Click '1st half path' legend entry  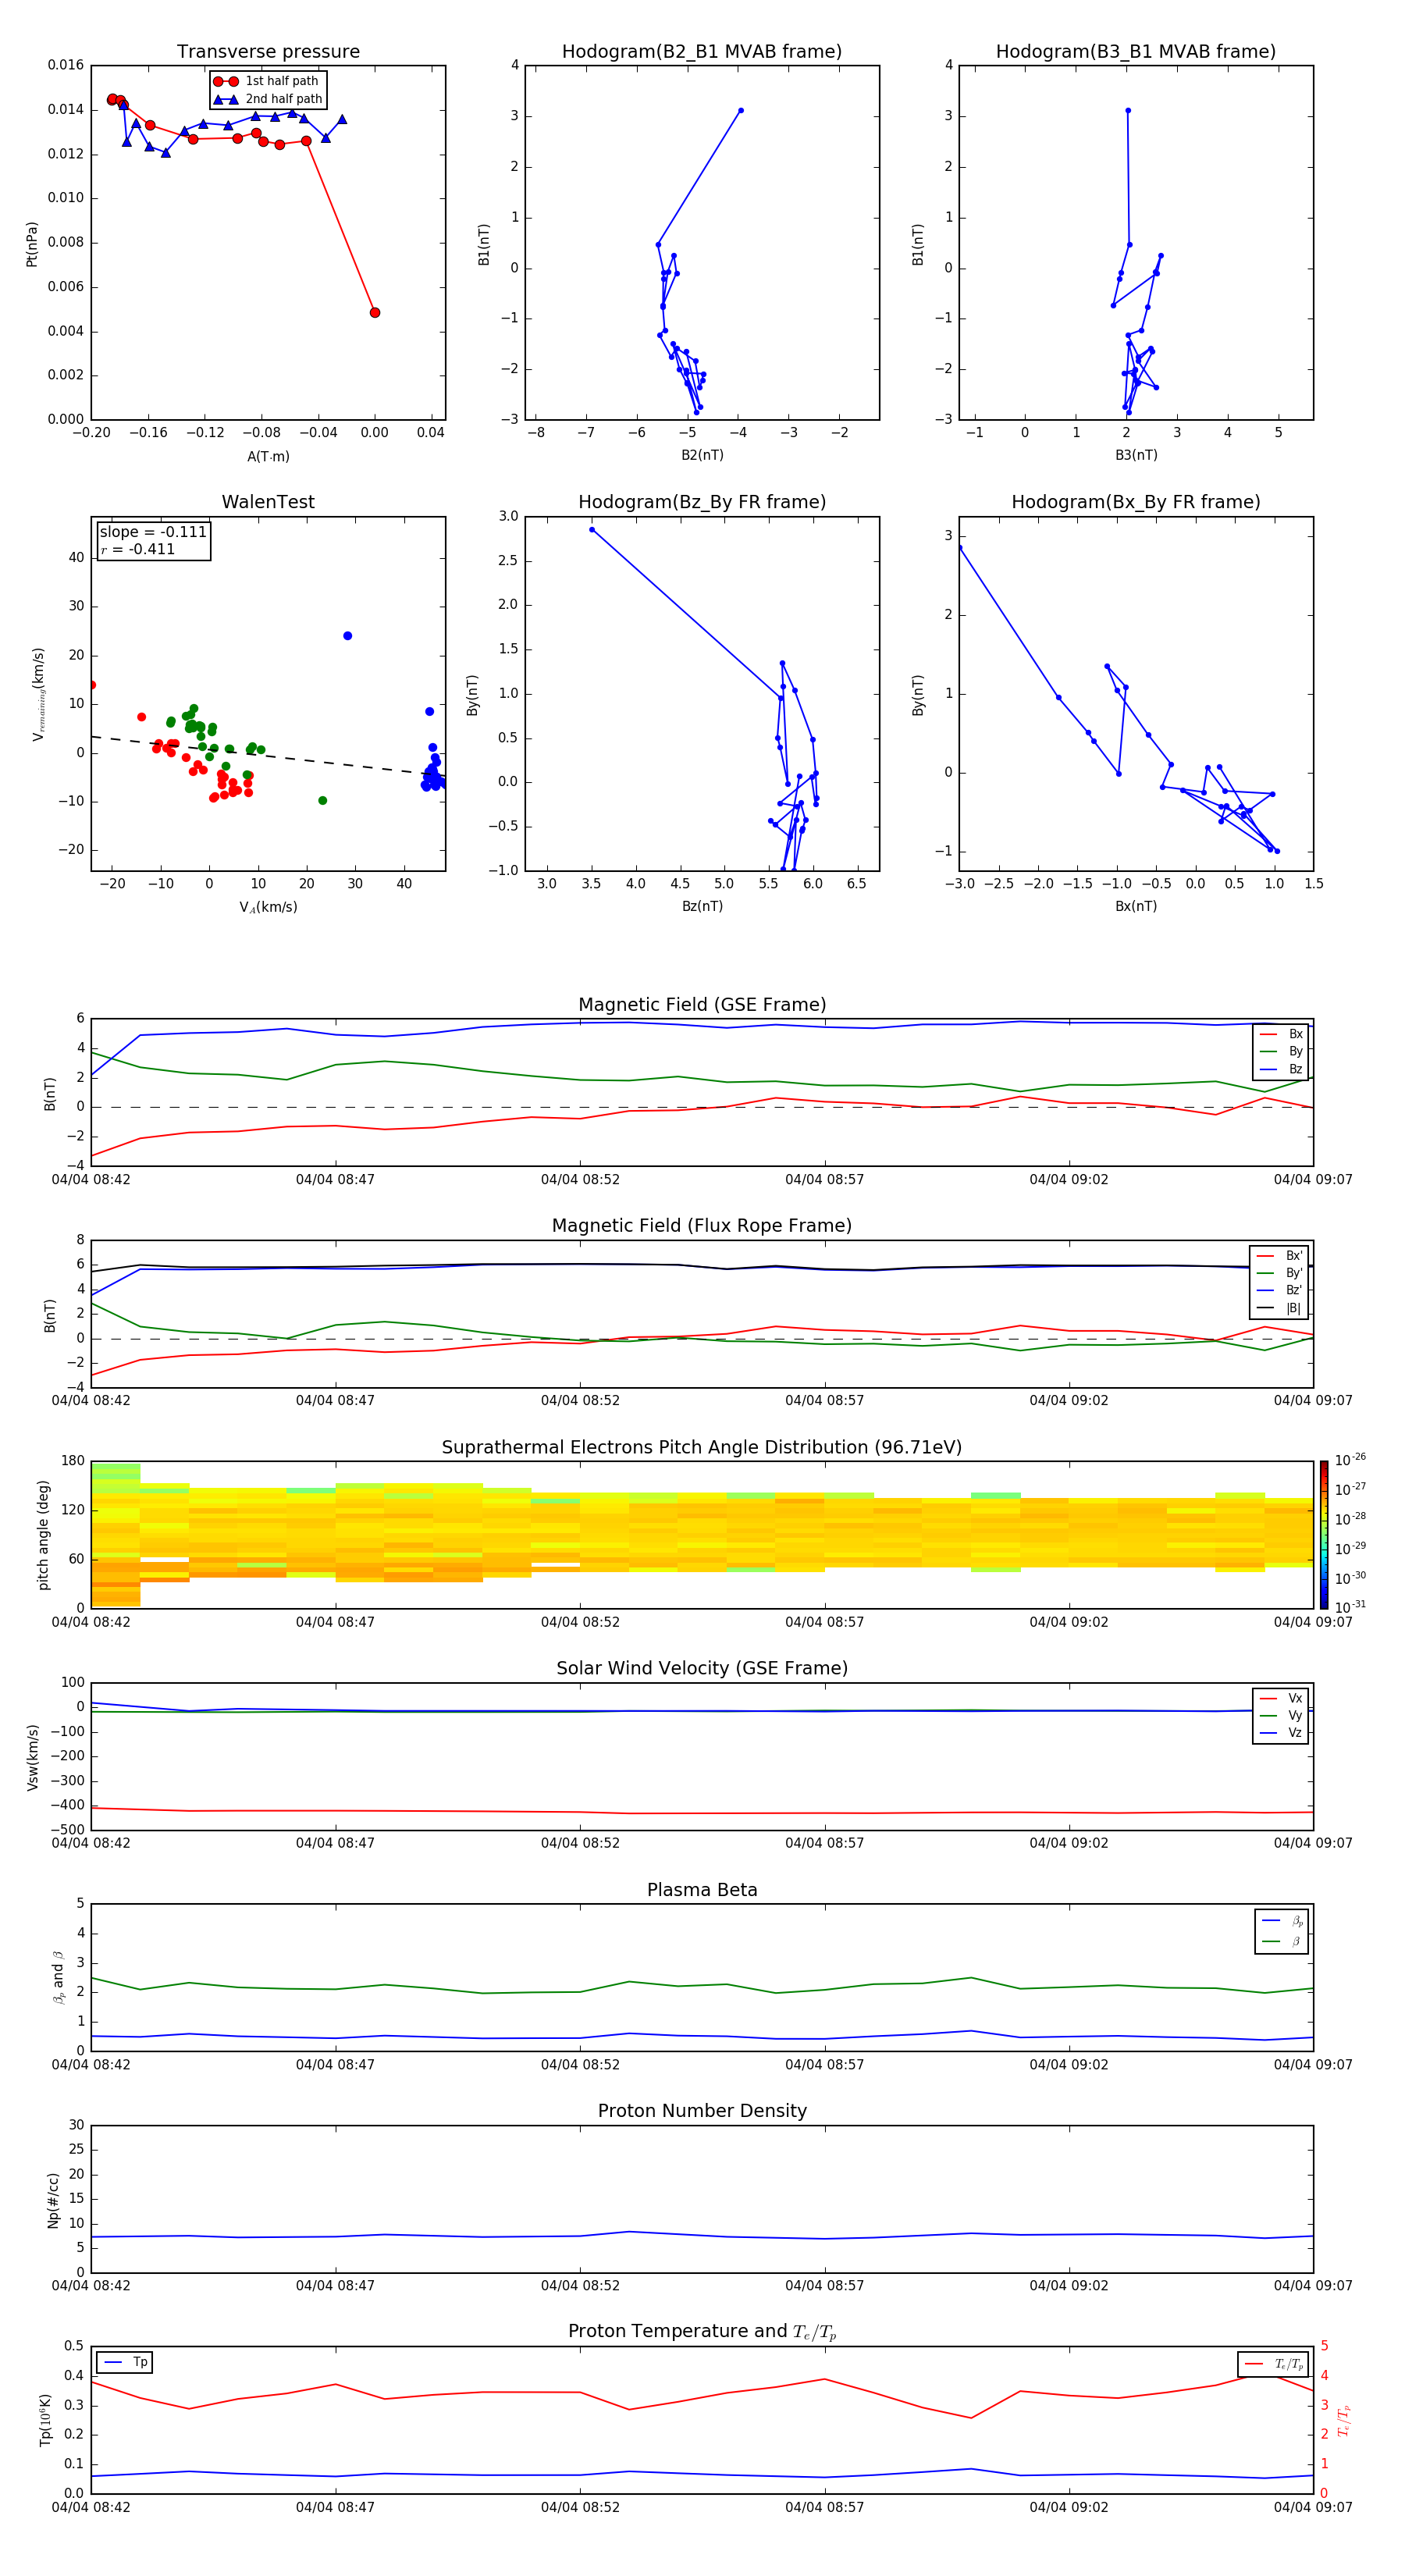pyautogui.click(x=267, y=81)
